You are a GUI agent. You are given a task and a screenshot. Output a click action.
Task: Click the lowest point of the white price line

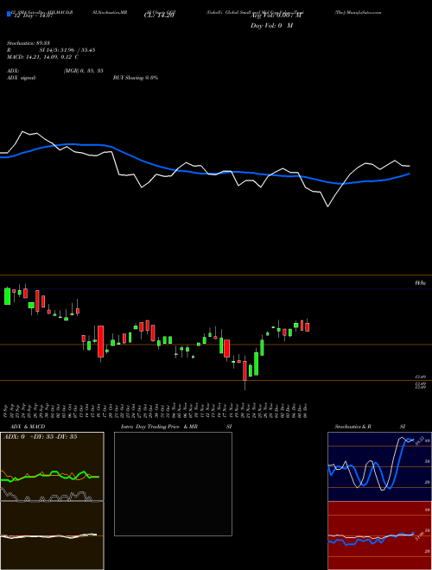tap(328, 206)
